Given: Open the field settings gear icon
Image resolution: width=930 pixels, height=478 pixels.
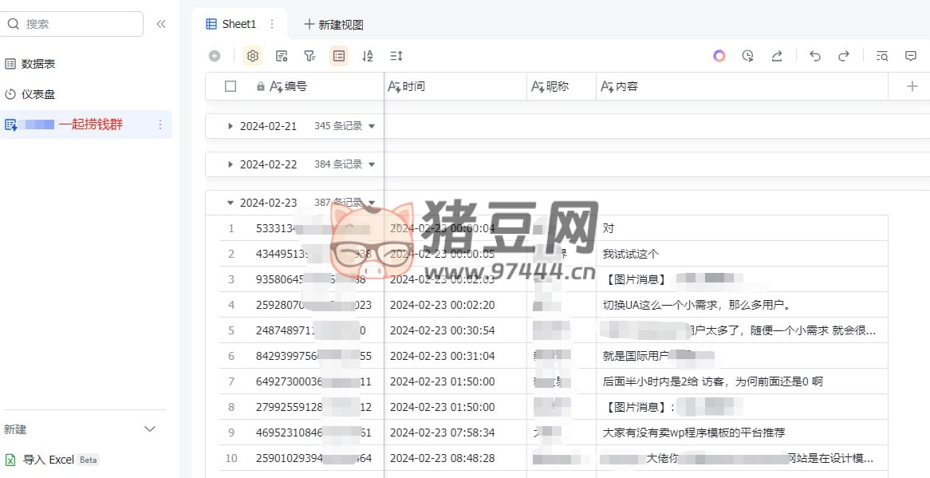Looking at the screenshot, I should tap(253, 56).
